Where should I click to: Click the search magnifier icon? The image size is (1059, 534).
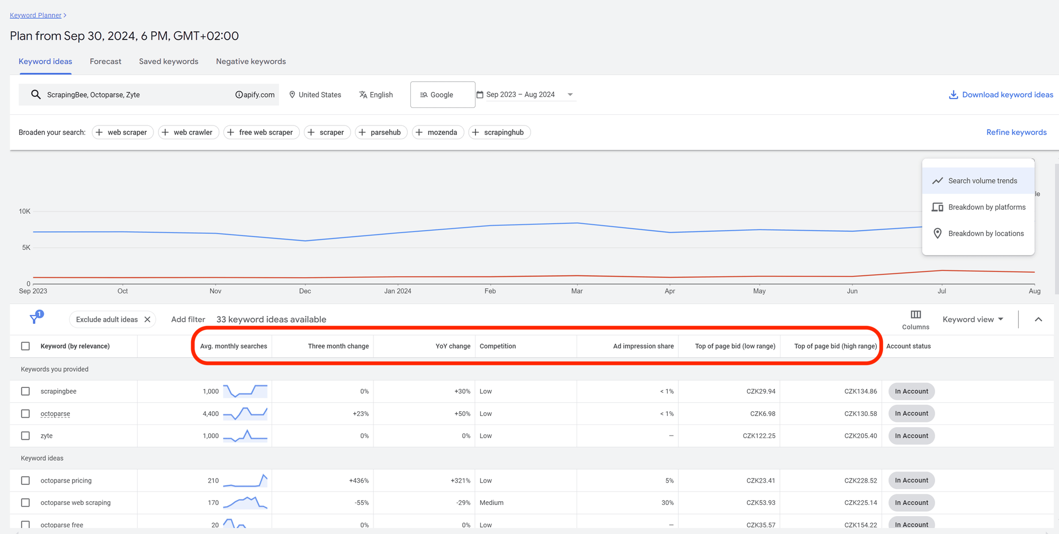[35, 94]
